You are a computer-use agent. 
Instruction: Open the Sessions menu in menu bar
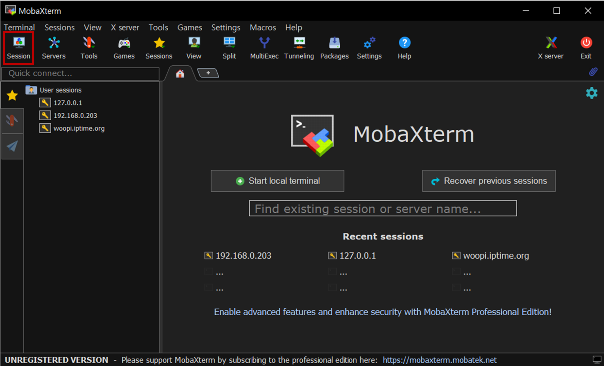click(60, 28)
